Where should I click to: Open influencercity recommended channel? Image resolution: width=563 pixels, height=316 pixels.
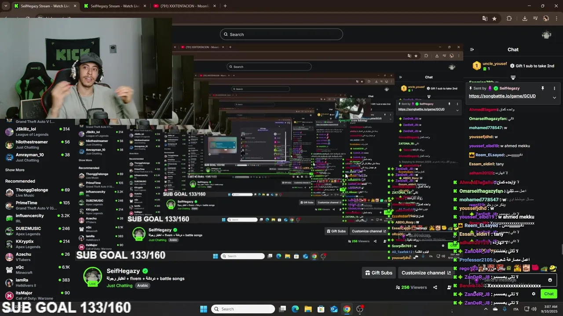(37, 218)
